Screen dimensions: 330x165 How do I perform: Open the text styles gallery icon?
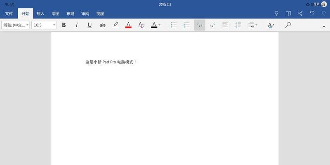coord(271,25)
